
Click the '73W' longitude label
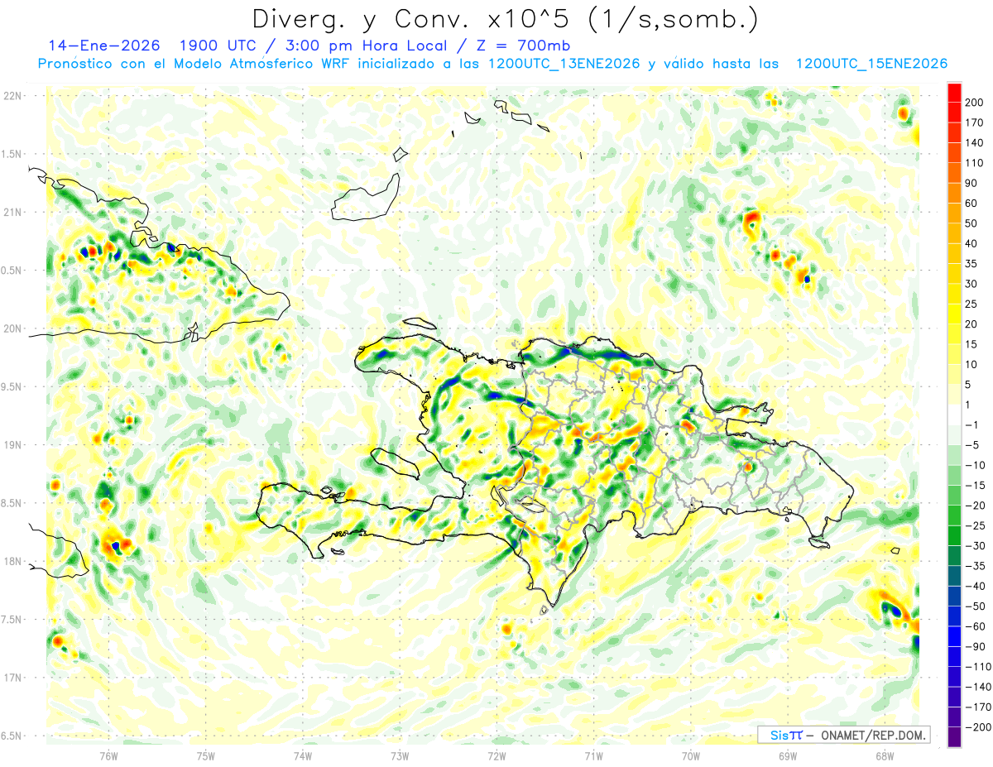(x=400, y=755)
